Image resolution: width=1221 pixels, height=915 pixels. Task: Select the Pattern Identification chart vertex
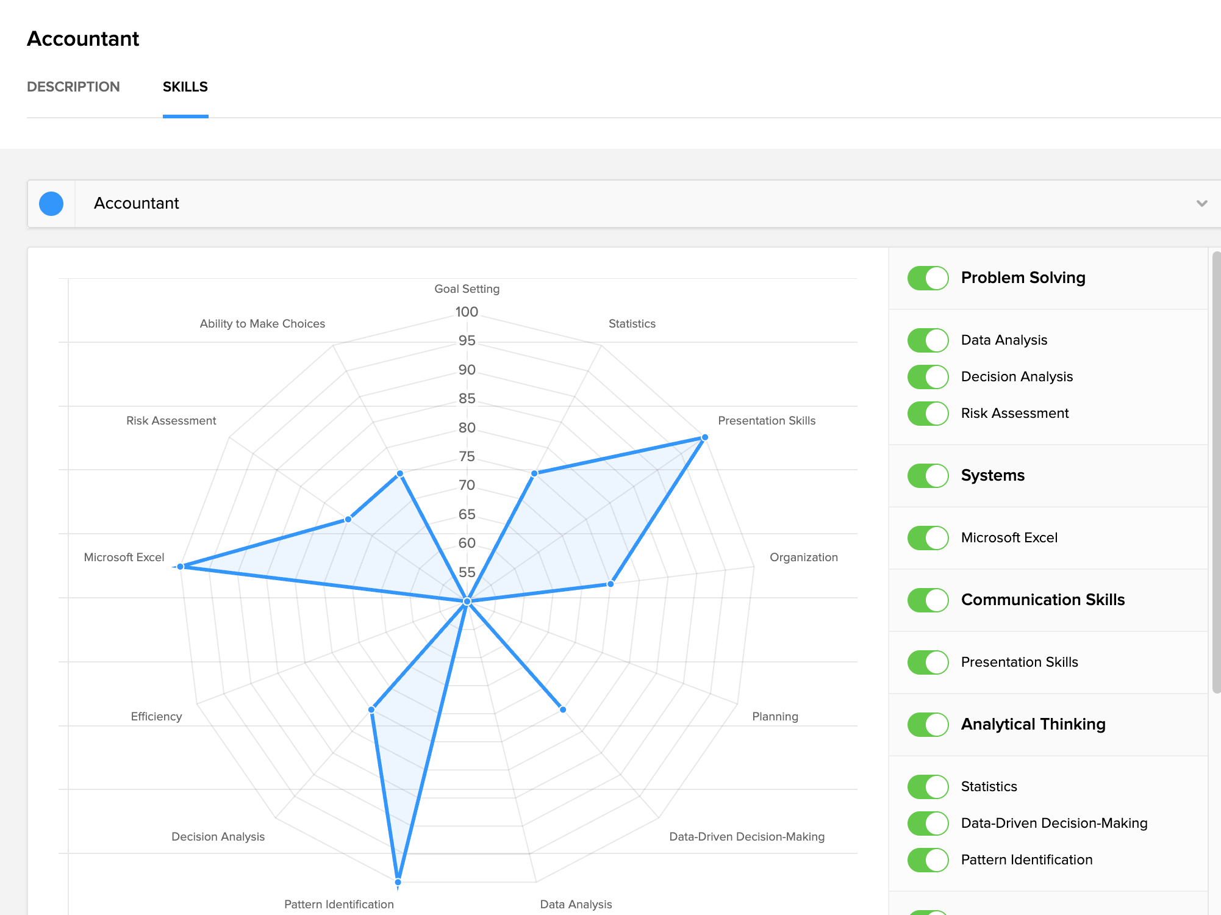point(398,881)
